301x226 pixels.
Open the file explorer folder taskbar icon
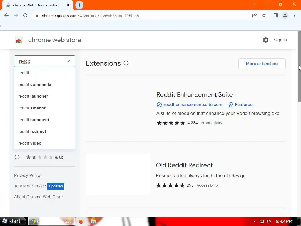coord(93,222)
